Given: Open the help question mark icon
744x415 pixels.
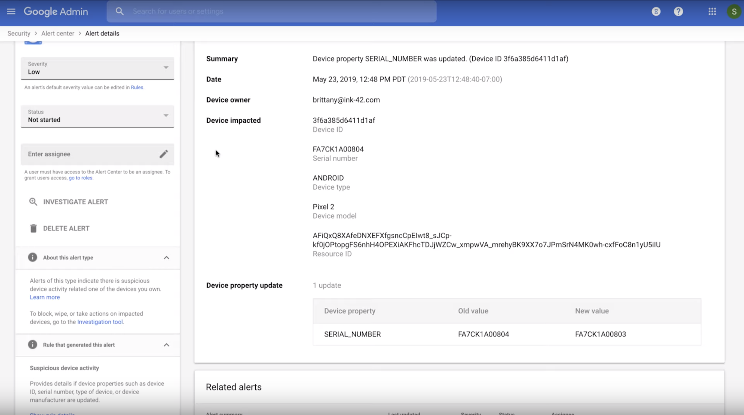Looking at the screenshot, I should (678, 12).
